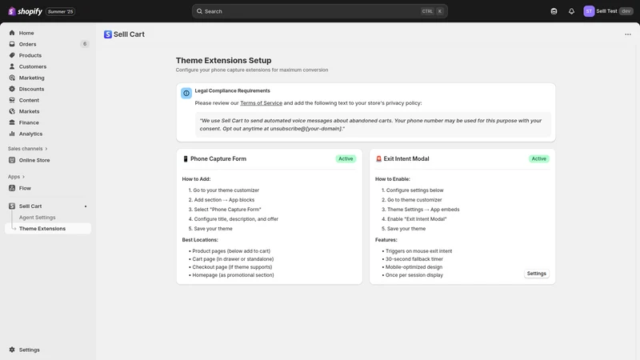Click the Analytics bar chart icon
640x360 pixels.
coord(12,134)
